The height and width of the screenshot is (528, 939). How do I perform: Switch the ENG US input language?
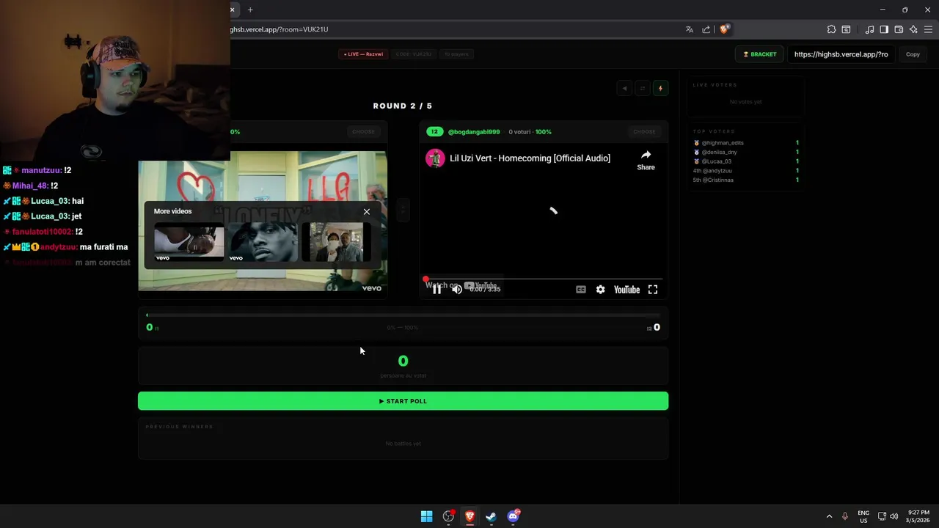coord(863,516)
